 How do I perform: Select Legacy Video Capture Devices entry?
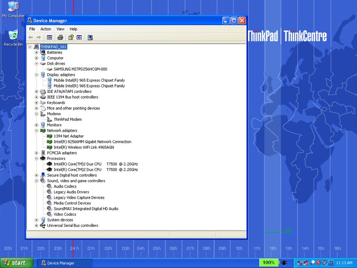click(x=79, y=197)
